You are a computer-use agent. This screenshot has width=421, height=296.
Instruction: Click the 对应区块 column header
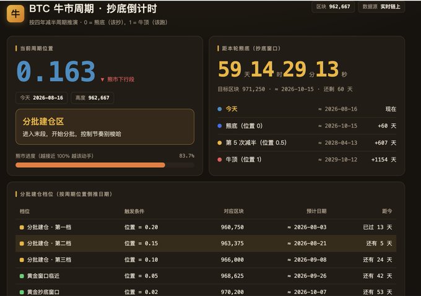(x=233, y=211)
